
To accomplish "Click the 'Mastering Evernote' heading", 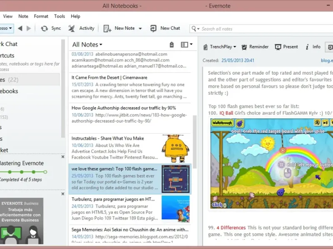I will point(22,163).
